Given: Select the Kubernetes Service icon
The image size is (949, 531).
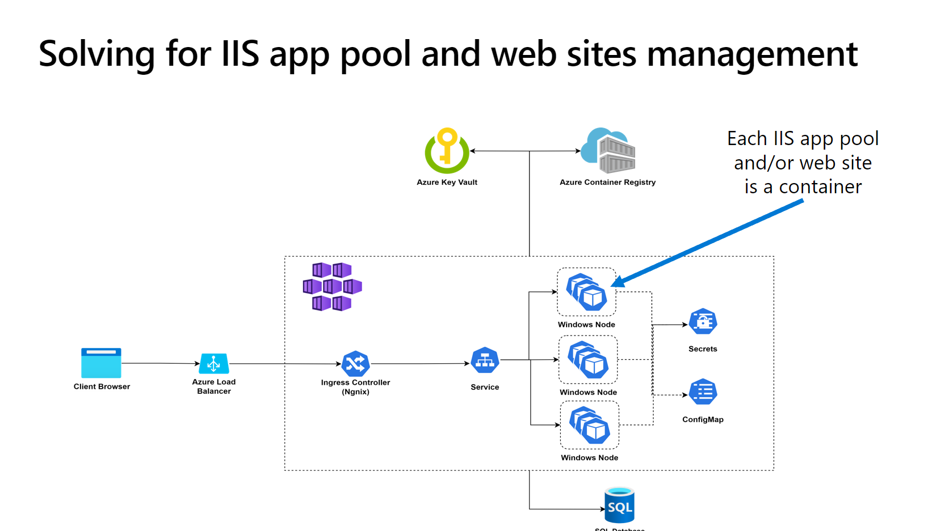Looking at the screenshot, I should pyautogui.click(x=485, y=360).
